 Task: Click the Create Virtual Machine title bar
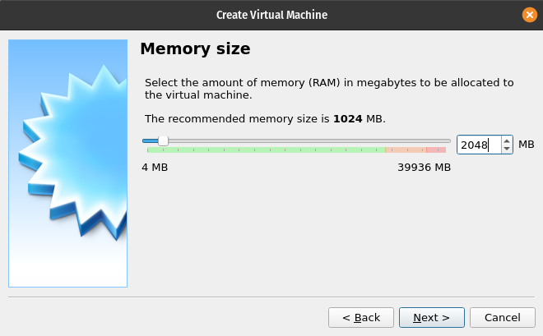pyautogui.click(x=271, y=15)
